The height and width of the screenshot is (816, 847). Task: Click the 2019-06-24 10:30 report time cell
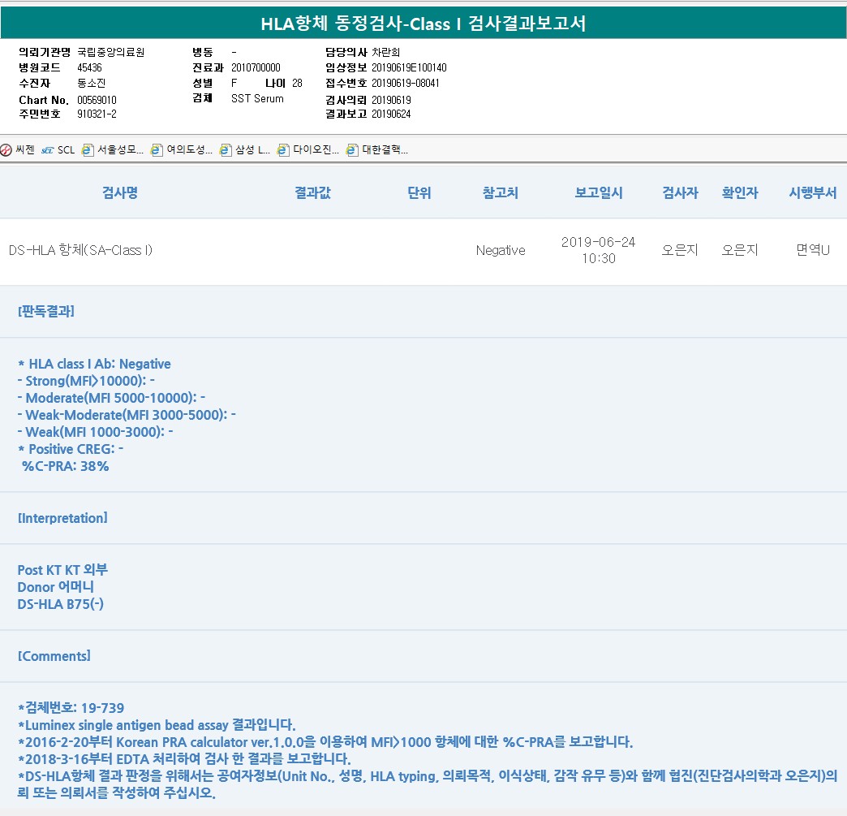point(599,250)
